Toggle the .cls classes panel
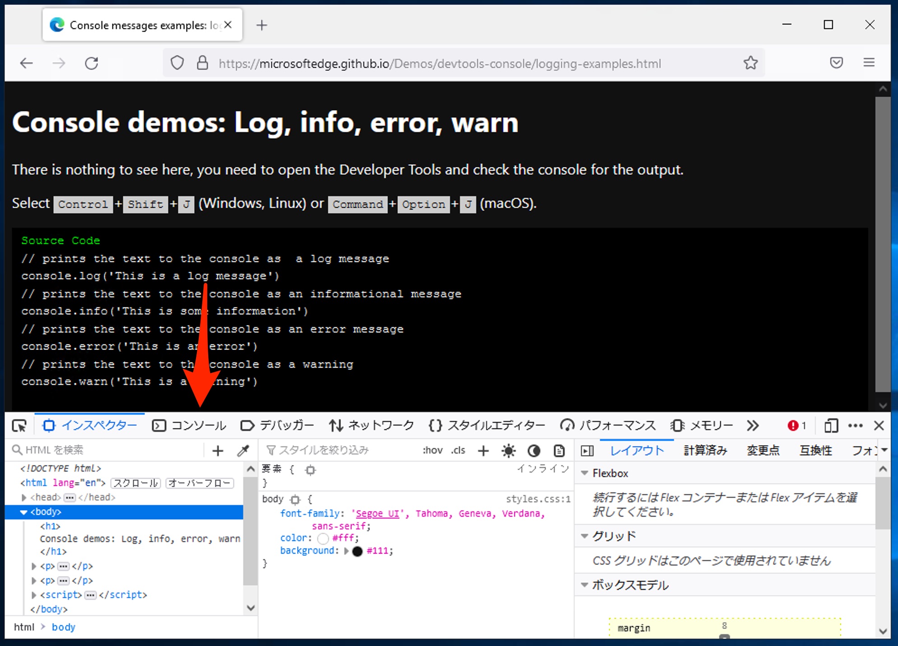 pos(458,450)
